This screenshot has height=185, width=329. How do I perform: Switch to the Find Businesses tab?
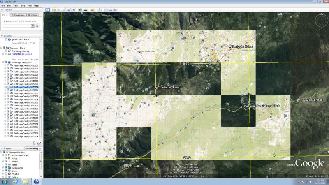pyautogui.click(x=18, y=15)
